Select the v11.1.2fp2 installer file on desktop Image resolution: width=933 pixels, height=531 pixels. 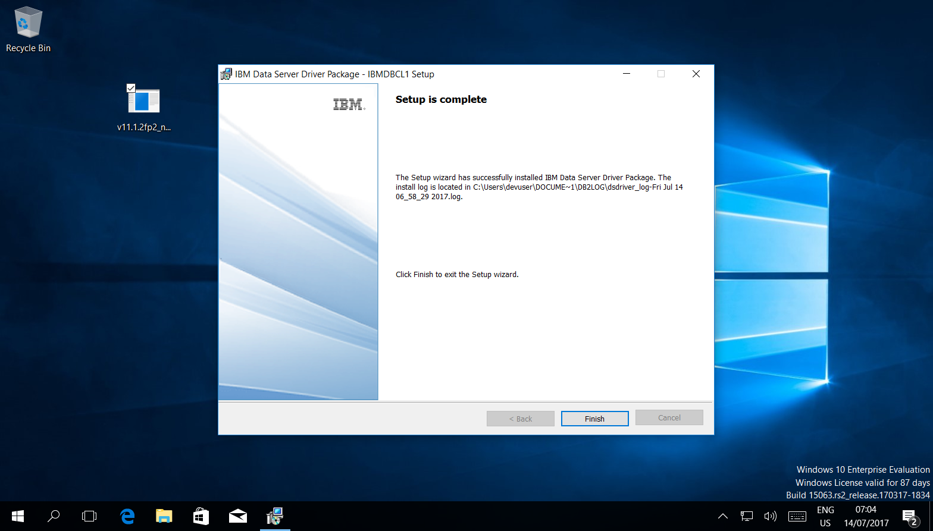[144, 108]
